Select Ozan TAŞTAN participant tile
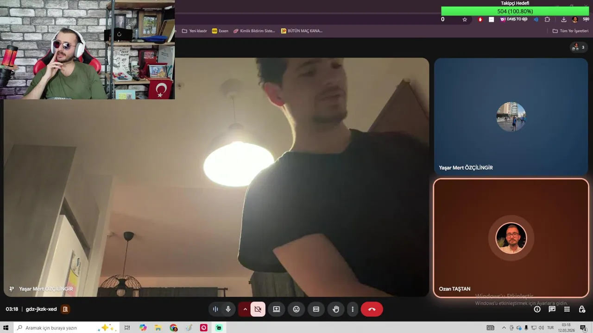 pyautogui.click(x=511, y=238)
